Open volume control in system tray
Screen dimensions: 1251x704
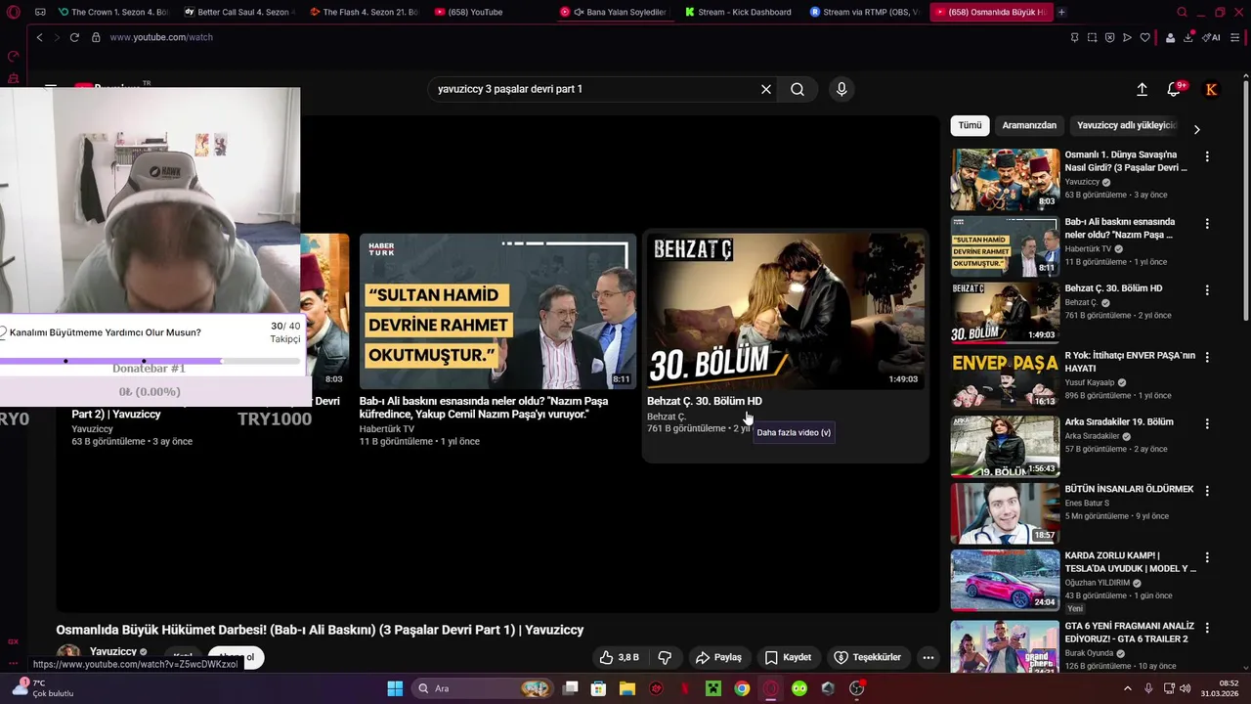click(1186, 688)
